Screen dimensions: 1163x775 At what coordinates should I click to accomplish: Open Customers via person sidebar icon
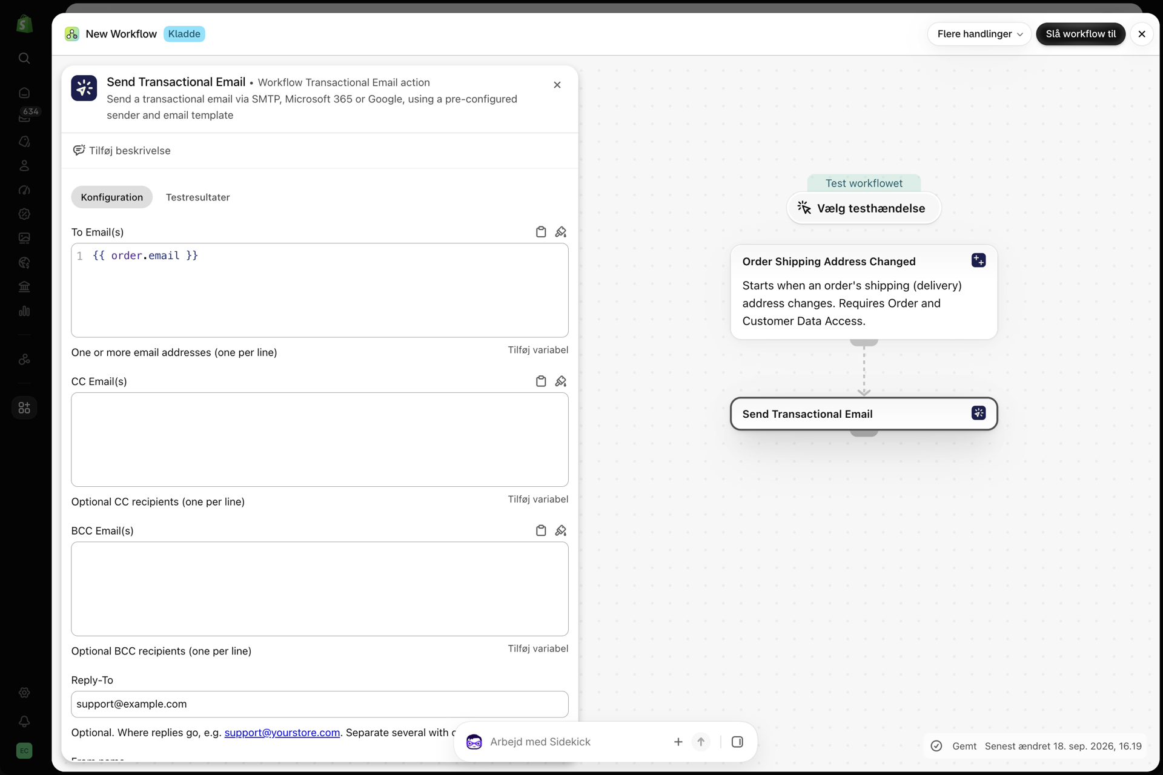[x=24, y=165]
